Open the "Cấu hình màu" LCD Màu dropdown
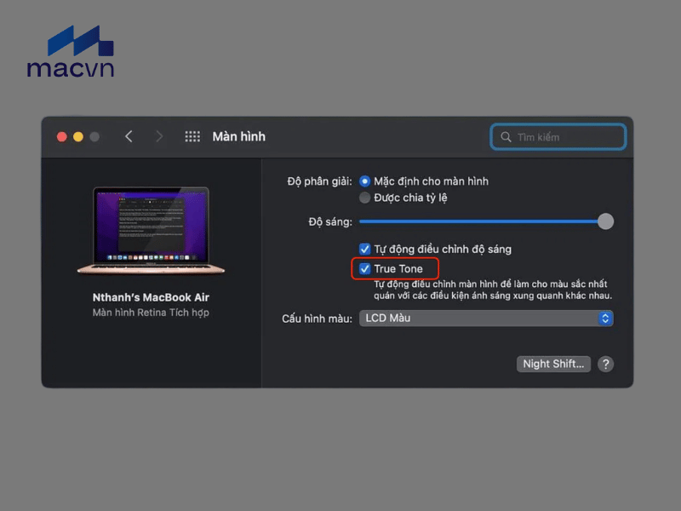 [x=486, y=318]
